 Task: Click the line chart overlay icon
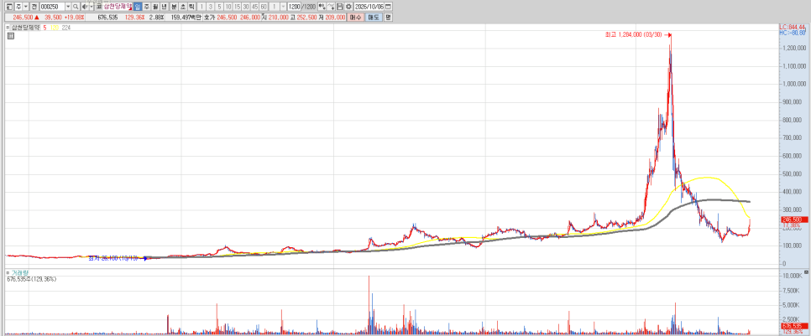click(x=331, y=7)
